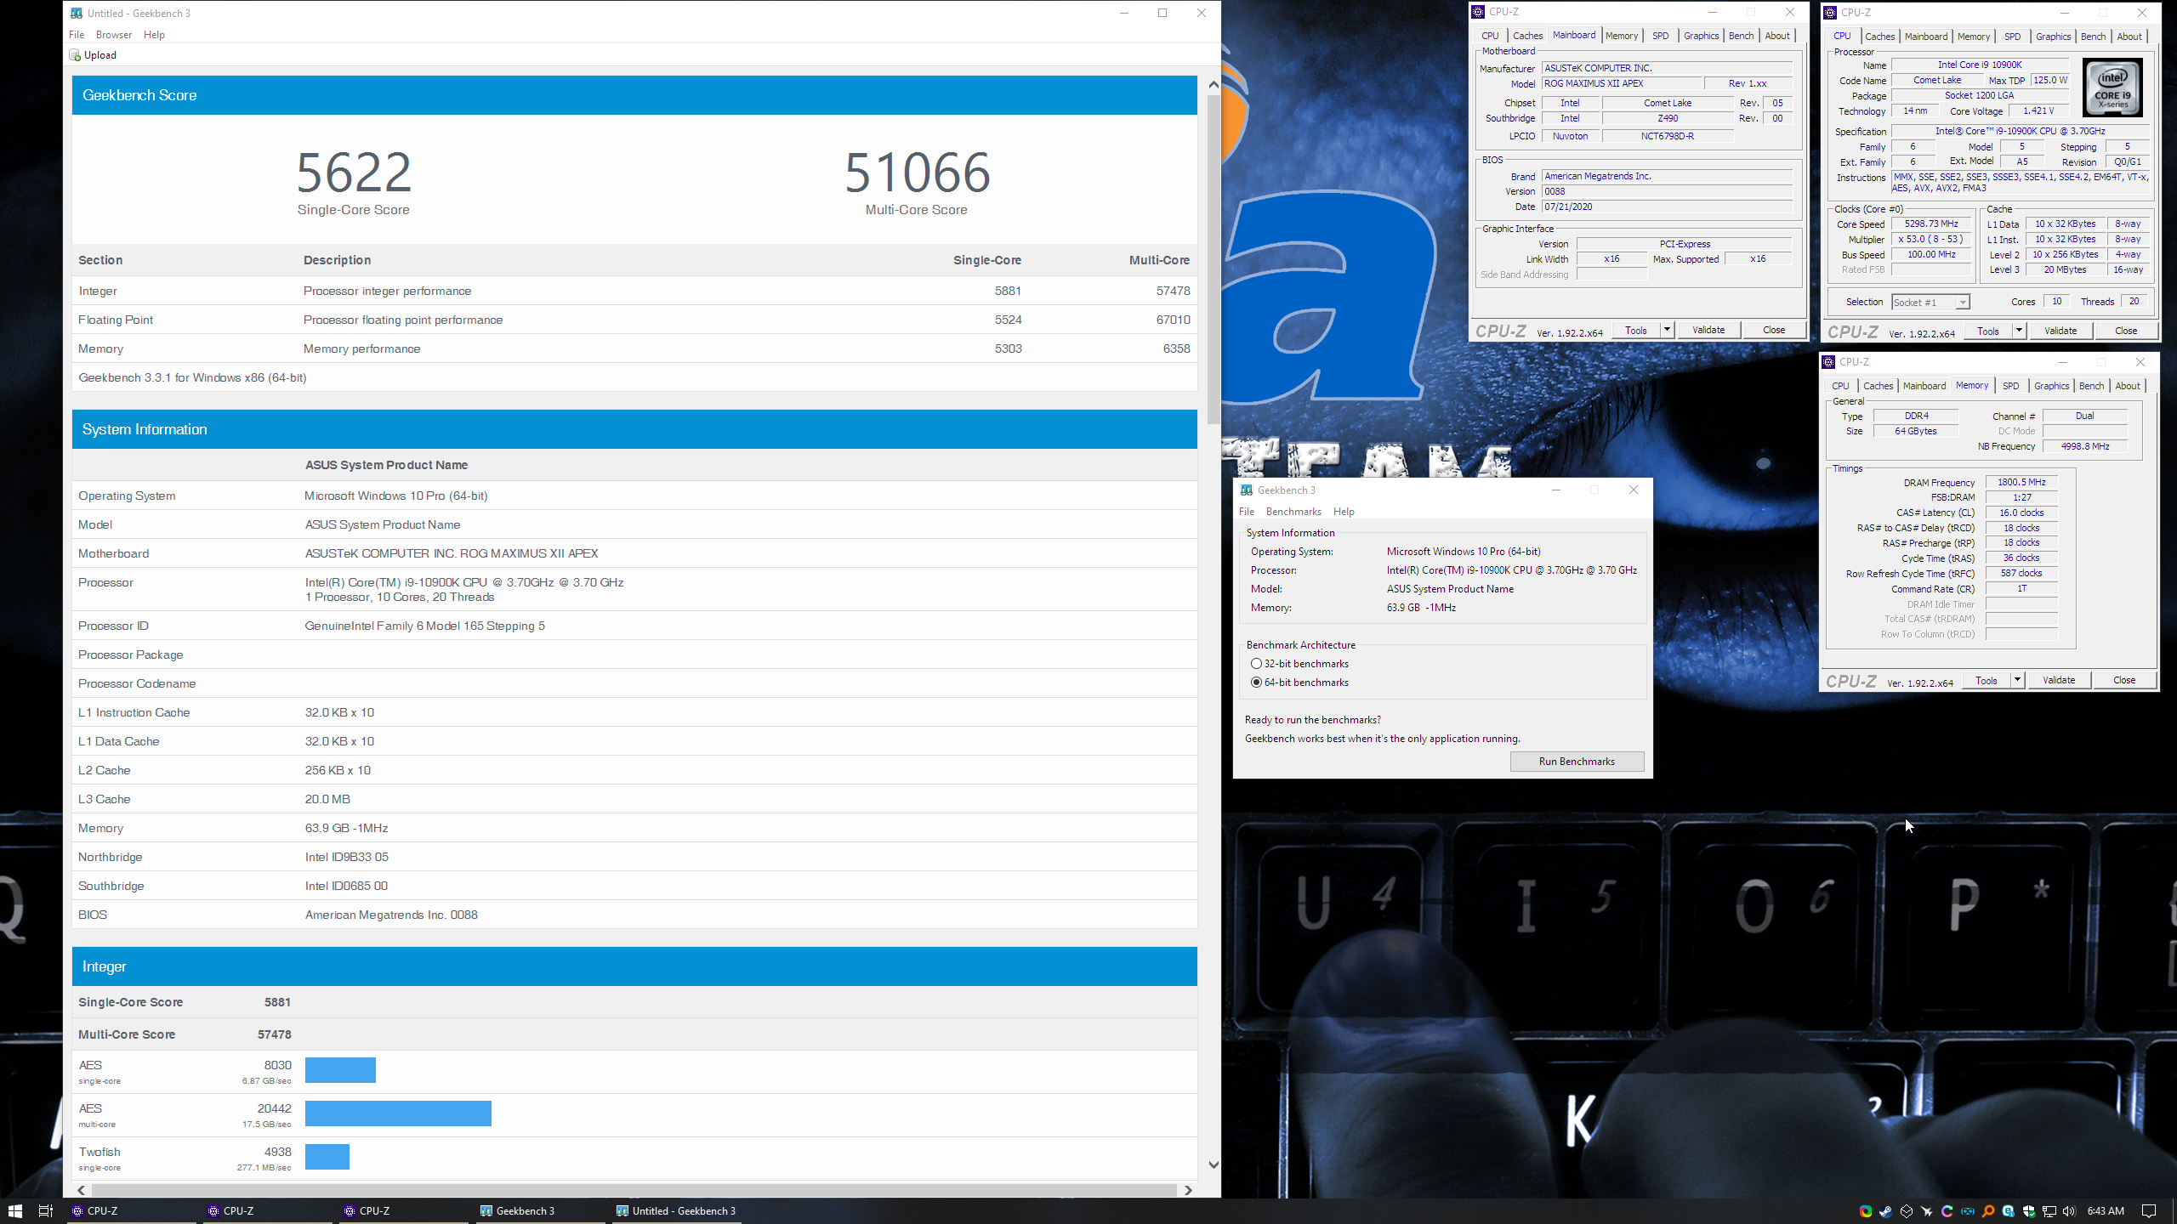Click the AES single-core blue result bar

[340, 1070]
